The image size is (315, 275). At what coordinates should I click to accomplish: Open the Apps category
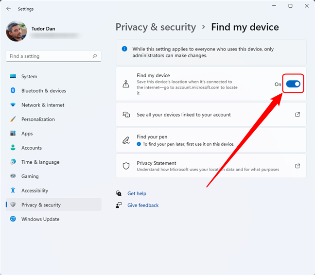click(53, 134)
